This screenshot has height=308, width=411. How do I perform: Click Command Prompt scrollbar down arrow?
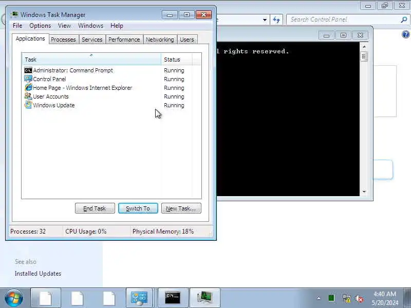coord(364,191)
